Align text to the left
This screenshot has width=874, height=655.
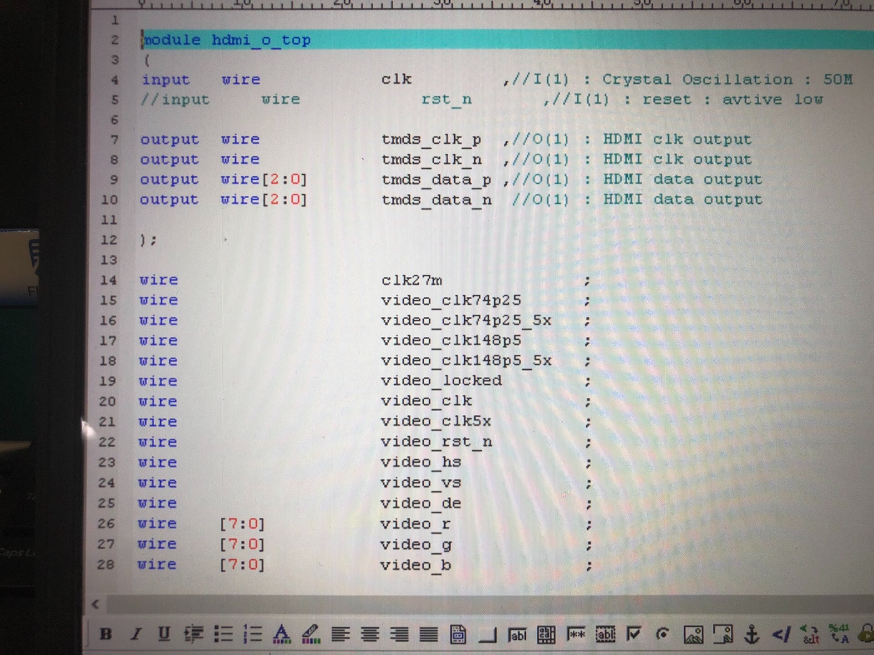coord(340,634)
